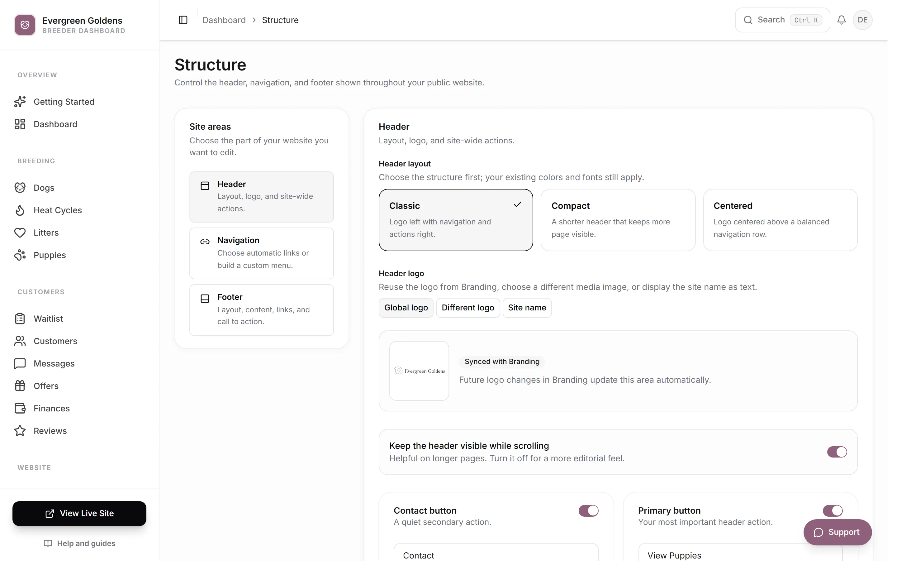Open the DE user avatar menu
The image size is (897, 561).
(862, 20)
